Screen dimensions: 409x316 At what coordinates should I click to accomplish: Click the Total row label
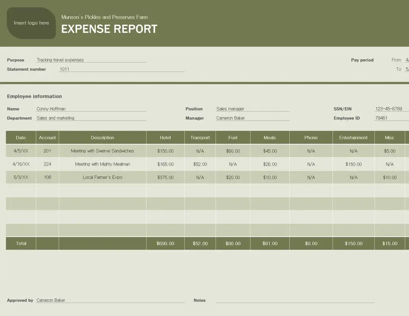tap(21, 243)
